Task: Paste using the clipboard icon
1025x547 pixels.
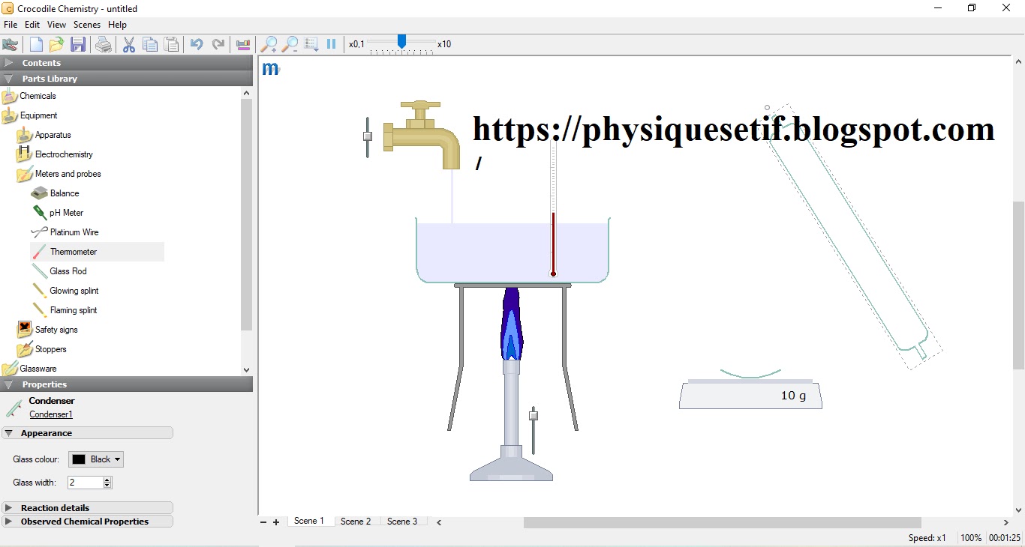Action: point(172,44)
